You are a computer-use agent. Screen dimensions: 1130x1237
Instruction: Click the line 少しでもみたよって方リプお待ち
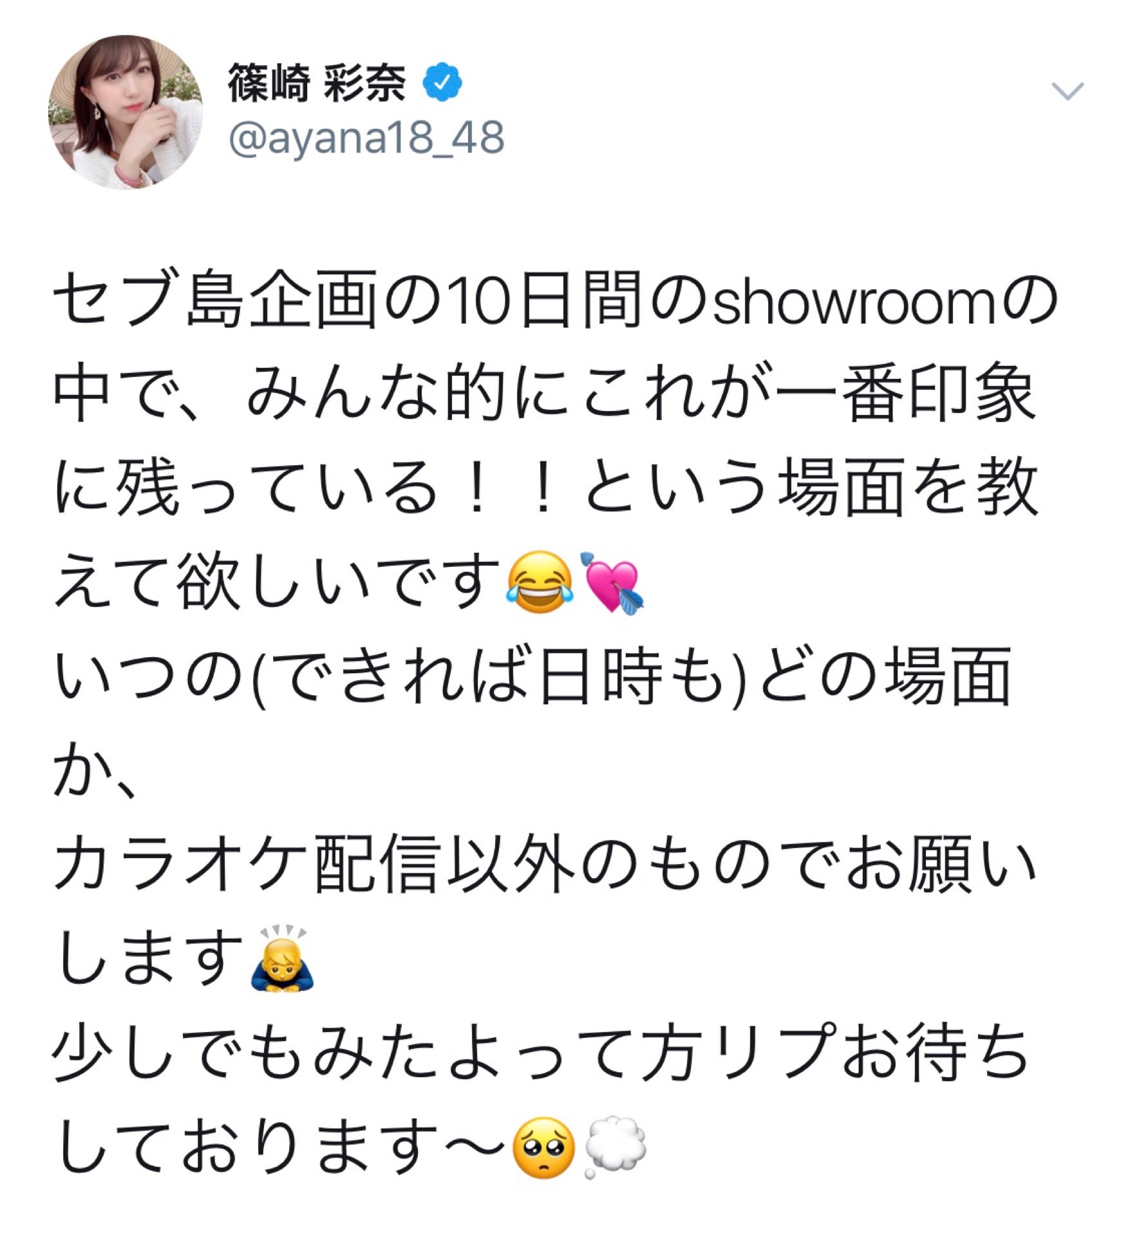pyautogui.click(x=541, y=1054)
